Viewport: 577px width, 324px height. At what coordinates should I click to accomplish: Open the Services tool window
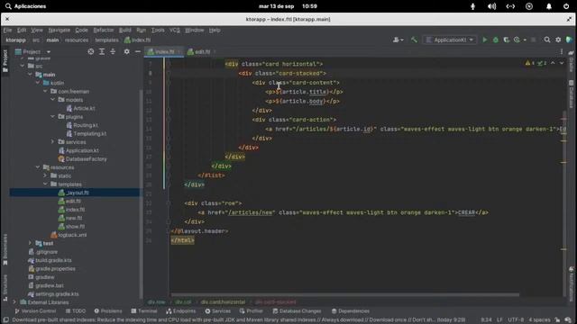point(217,311)
